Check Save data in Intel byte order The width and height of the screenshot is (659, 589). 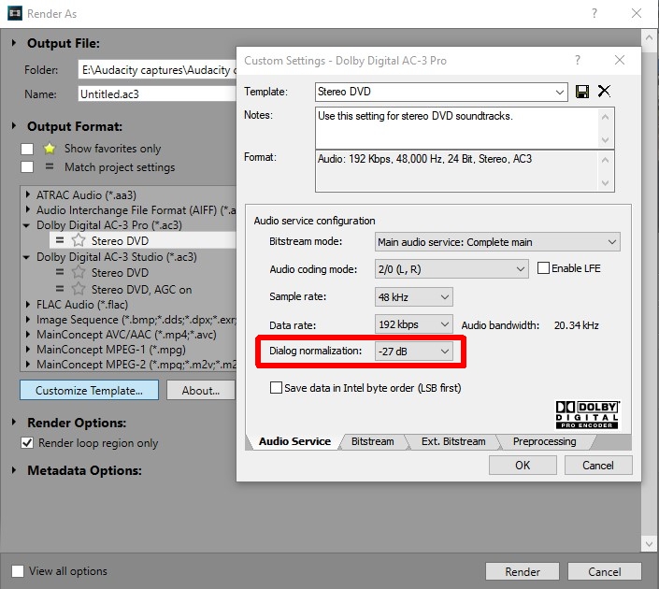click(x=276, y=388)
